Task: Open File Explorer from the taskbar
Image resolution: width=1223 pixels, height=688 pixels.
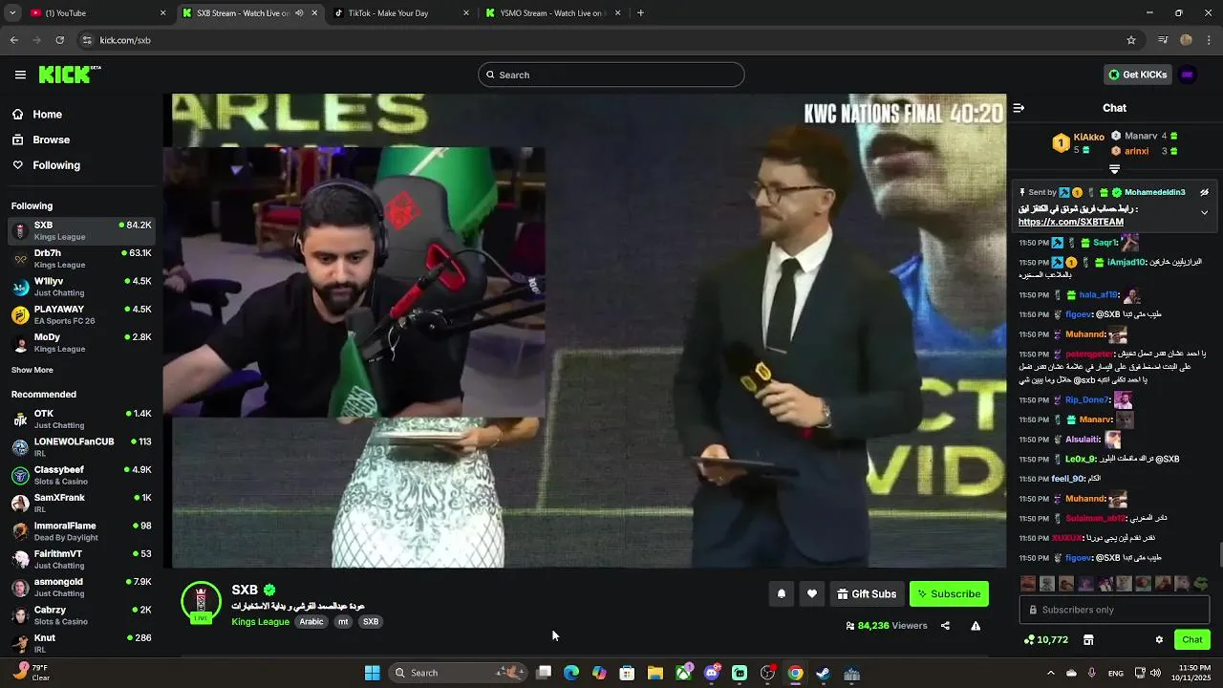Action: coord(654,673)
